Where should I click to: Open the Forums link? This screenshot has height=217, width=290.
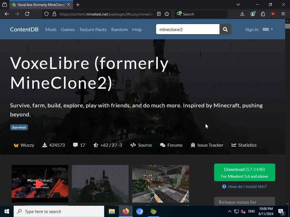[x=171, y=145]
